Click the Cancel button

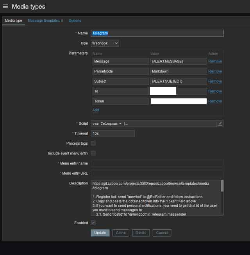(x=162, y=233)
